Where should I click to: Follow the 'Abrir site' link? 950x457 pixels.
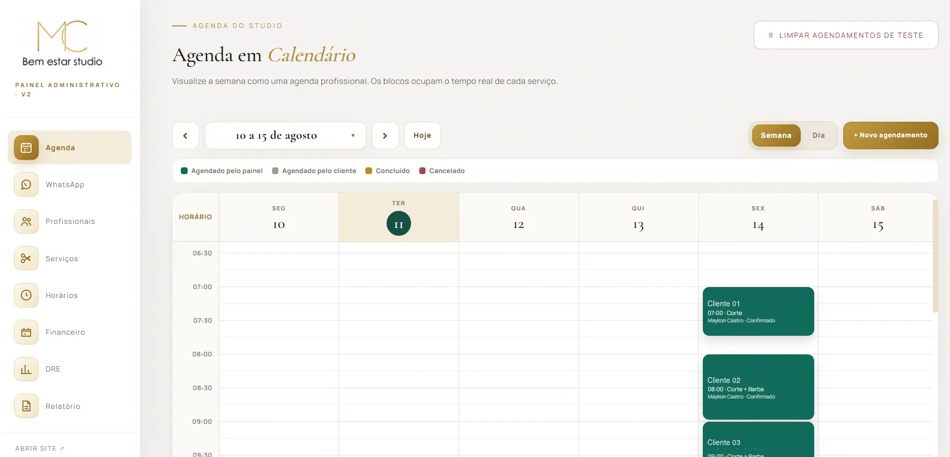click(39, 449)
